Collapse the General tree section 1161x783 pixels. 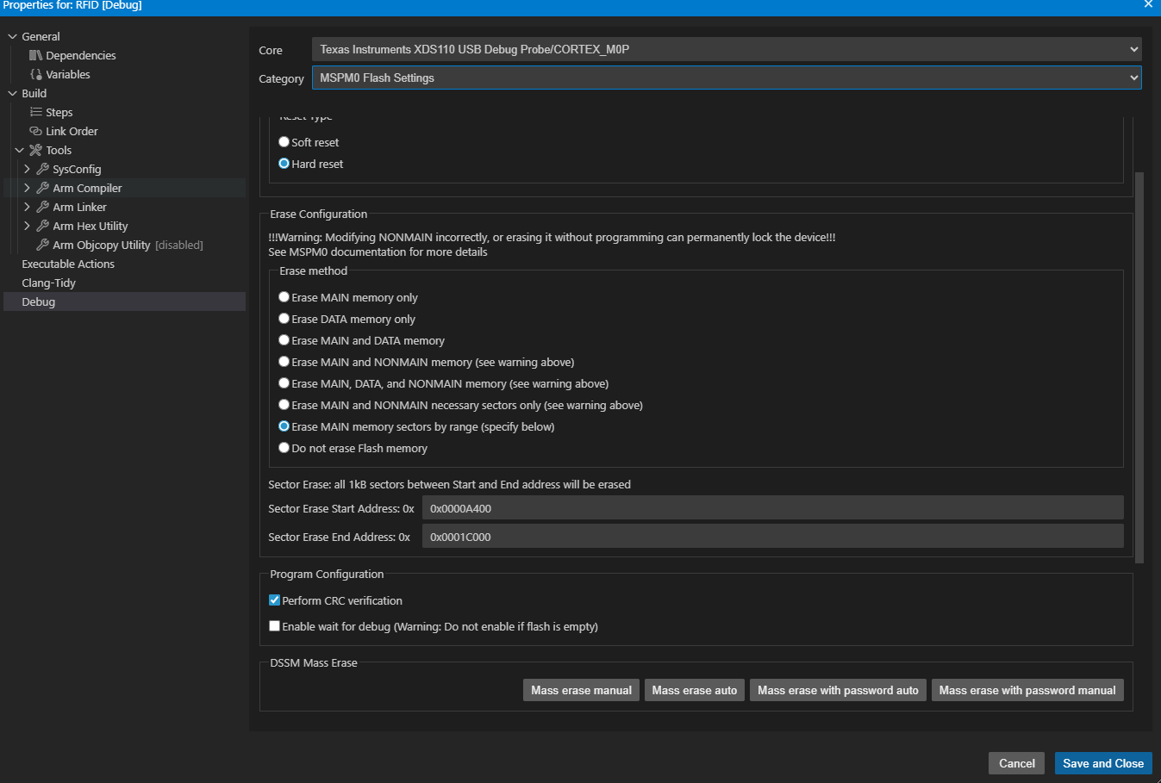pyautogui.click(x=12, y=36)
